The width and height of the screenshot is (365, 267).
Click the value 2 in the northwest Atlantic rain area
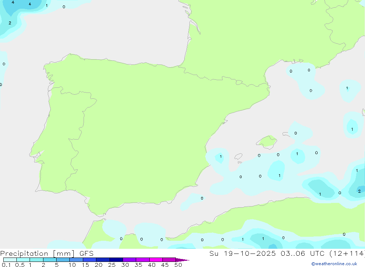[10, 23]
